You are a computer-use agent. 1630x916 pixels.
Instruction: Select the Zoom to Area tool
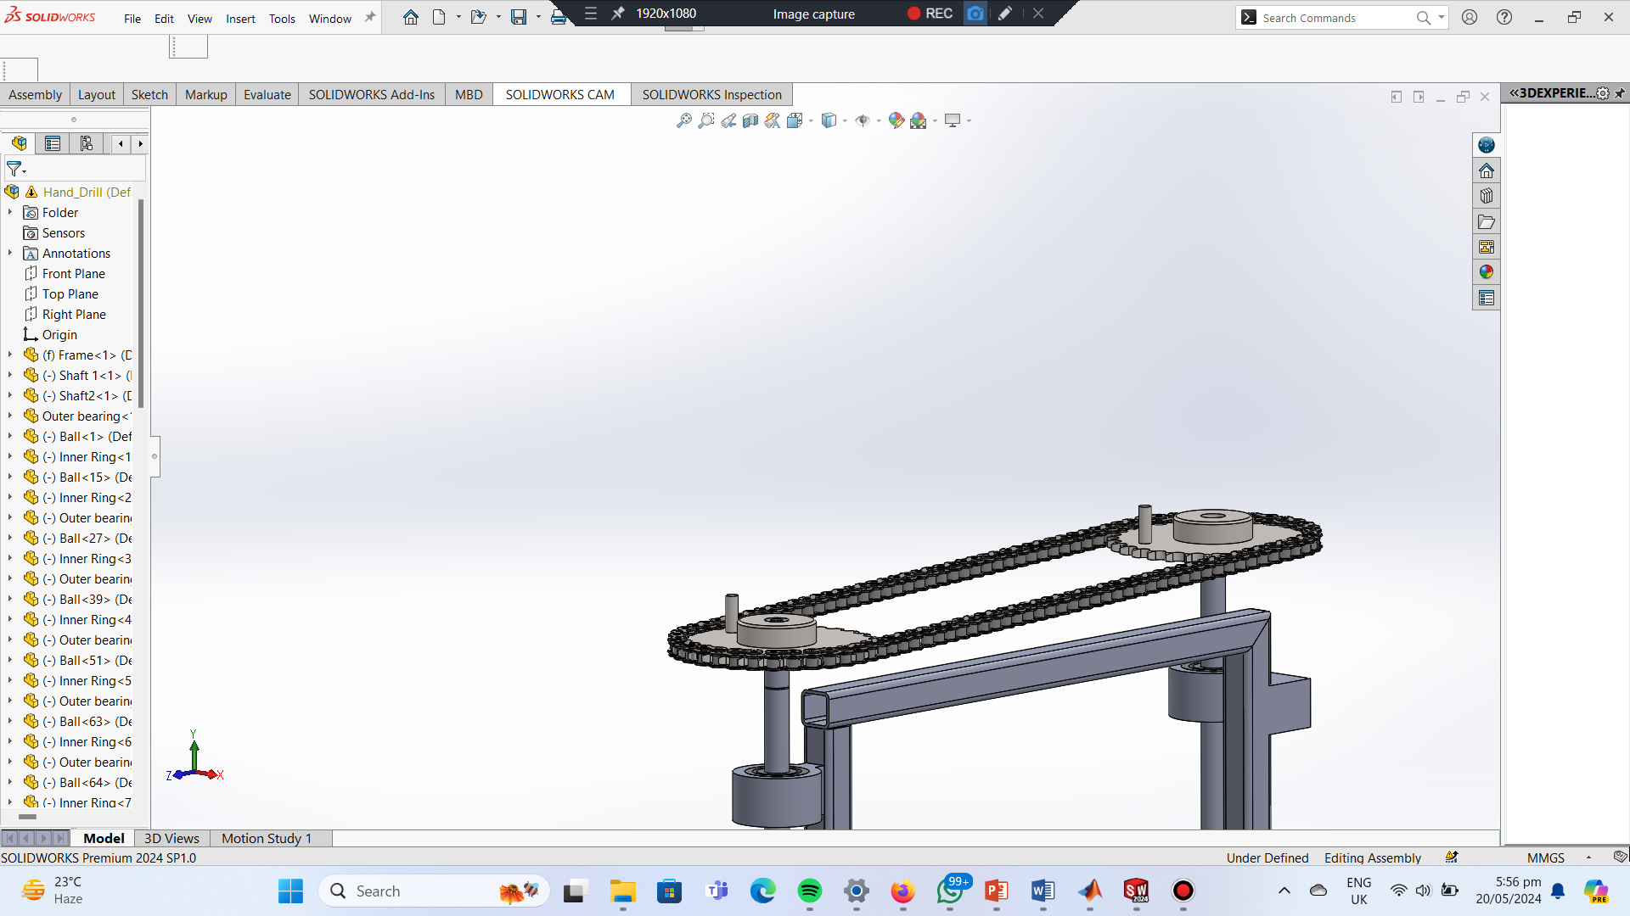[705, 120]
